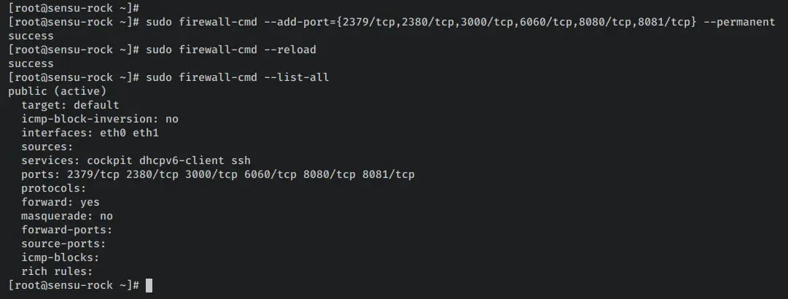Click port 8081/tcp in the ports list

389,175
